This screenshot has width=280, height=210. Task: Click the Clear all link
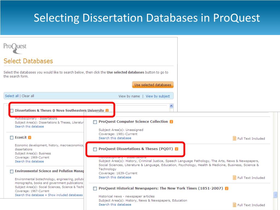pos(28,96)
